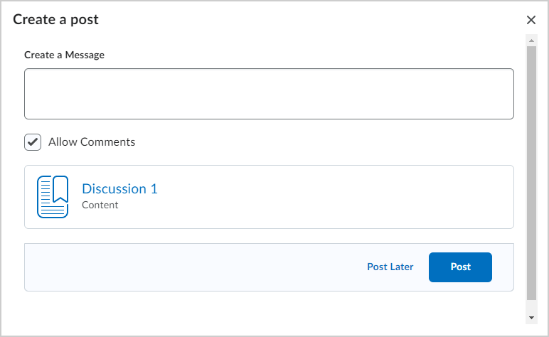Screen dimensions: 549x337
Task: Click the Post button
Action: (460, 267)
